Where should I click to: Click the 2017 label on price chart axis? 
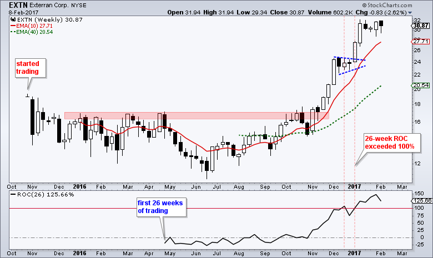click(x=354, y=186)
